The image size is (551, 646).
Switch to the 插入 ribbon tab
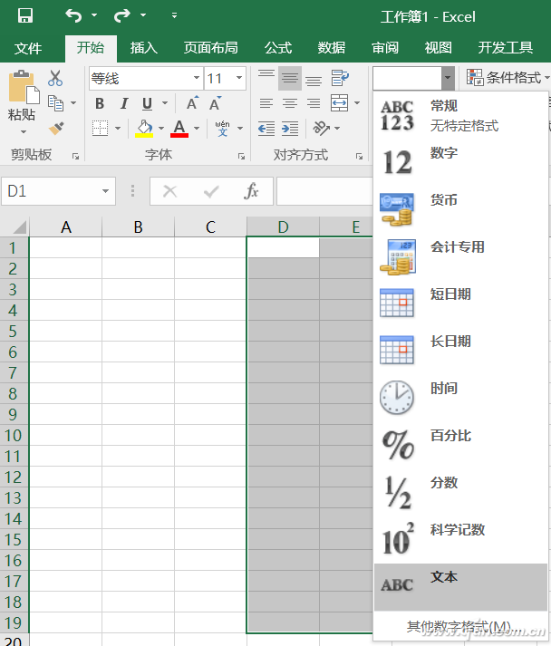144,48
